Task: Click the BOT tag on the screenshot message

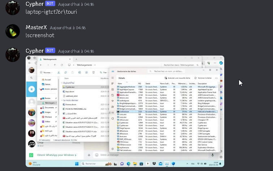Action: [x=50, y=51]
